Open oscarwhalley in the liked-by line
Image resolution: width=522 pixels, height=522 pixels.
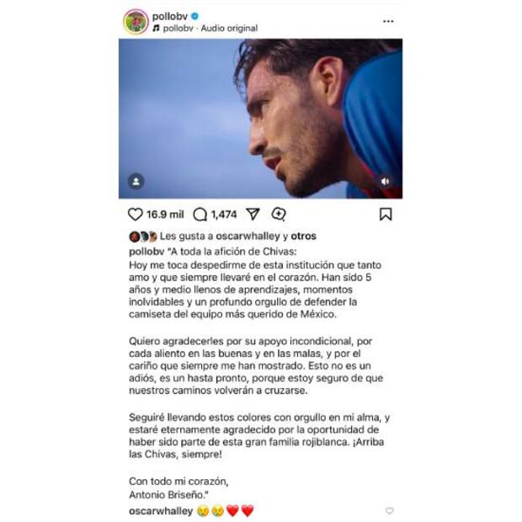[248, 236]
